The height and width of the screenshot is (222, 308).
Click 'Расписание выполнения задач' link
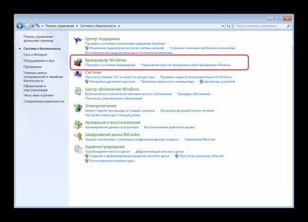112,161
